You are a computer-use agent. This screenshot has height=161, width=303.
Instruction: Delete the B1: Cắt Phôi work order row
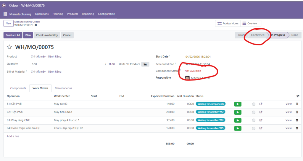(297, 104)
